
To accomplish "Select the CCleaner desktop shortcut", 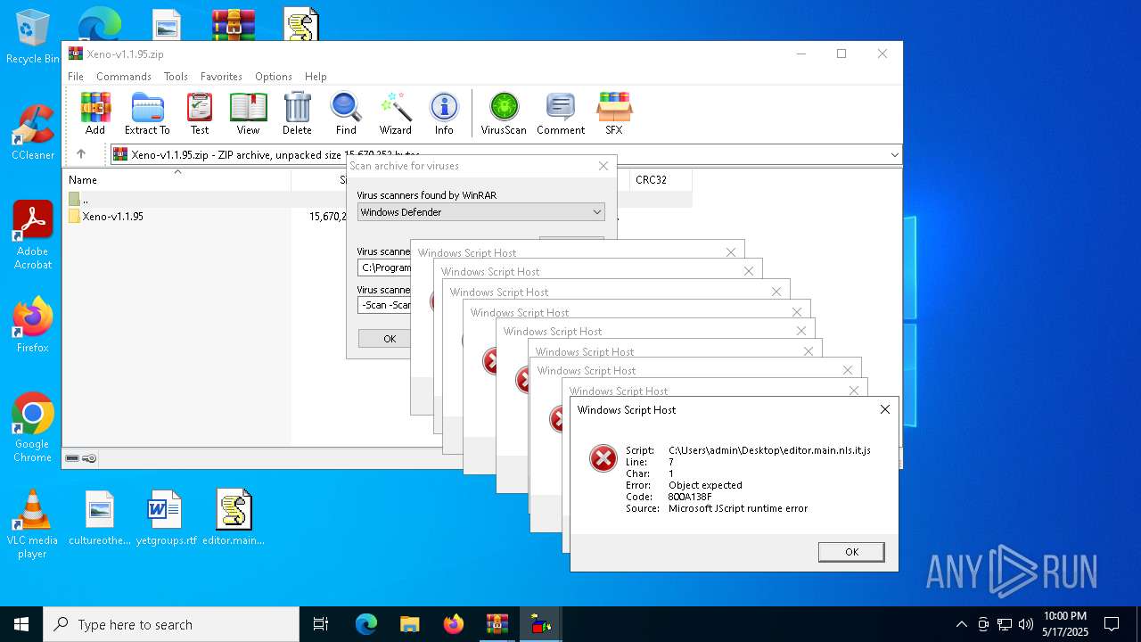I will pos(33,133).
